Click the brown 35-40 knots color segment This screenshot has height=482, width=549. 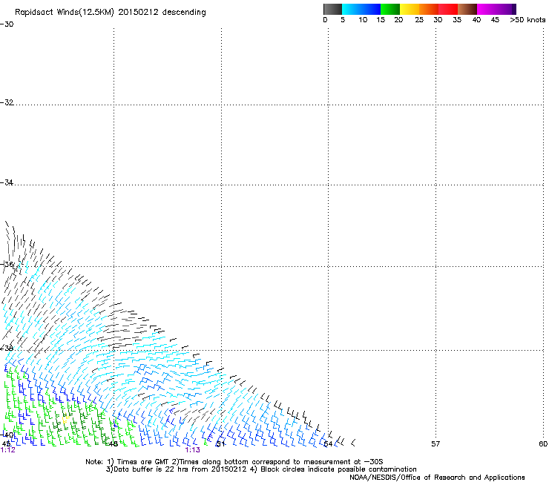pyautogui.click(x=467, y=9)
